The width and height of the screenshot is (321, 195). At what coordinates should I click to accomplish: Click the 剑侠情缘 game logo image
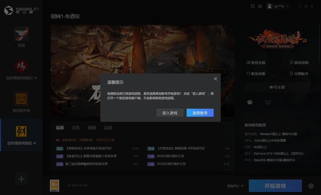tap(277, 39)
